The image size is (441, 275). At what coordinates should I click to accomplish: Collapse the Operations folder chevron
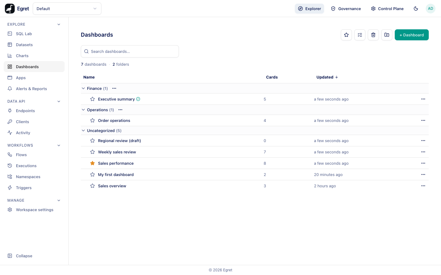[83, 110]
